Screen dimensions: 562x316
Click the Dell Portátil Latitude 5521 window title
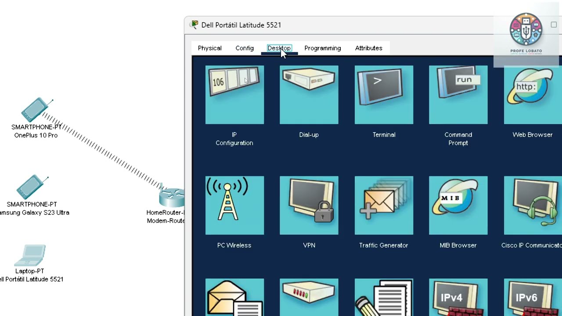point(241,25)
